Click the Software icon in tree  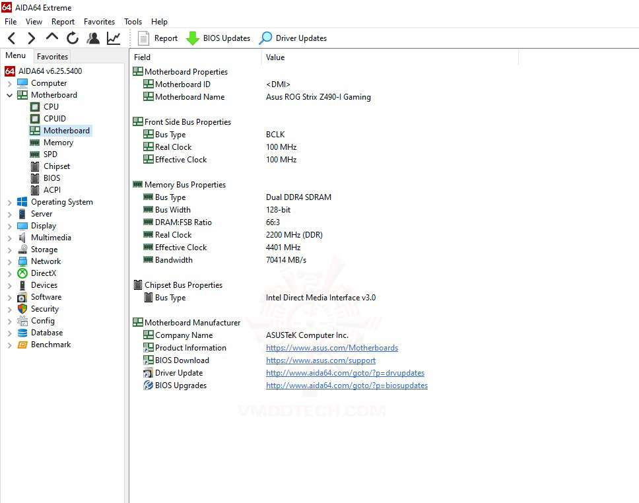(22, 298)
